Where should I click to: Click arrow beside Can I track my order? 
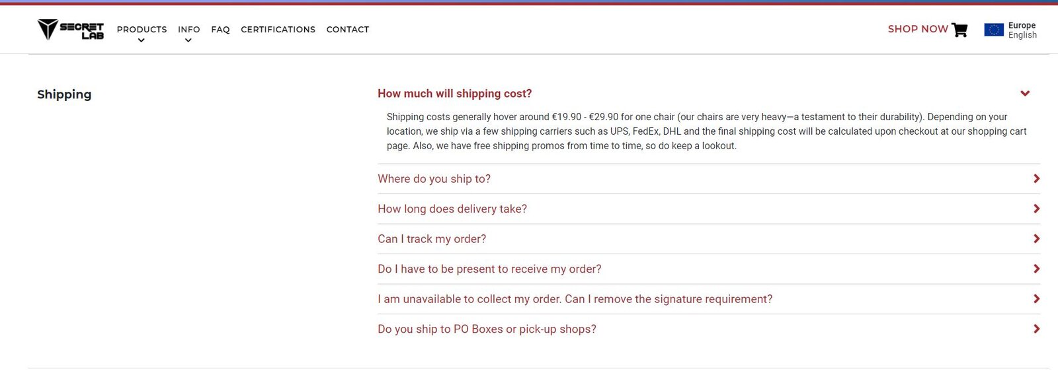pos(1036,239)
